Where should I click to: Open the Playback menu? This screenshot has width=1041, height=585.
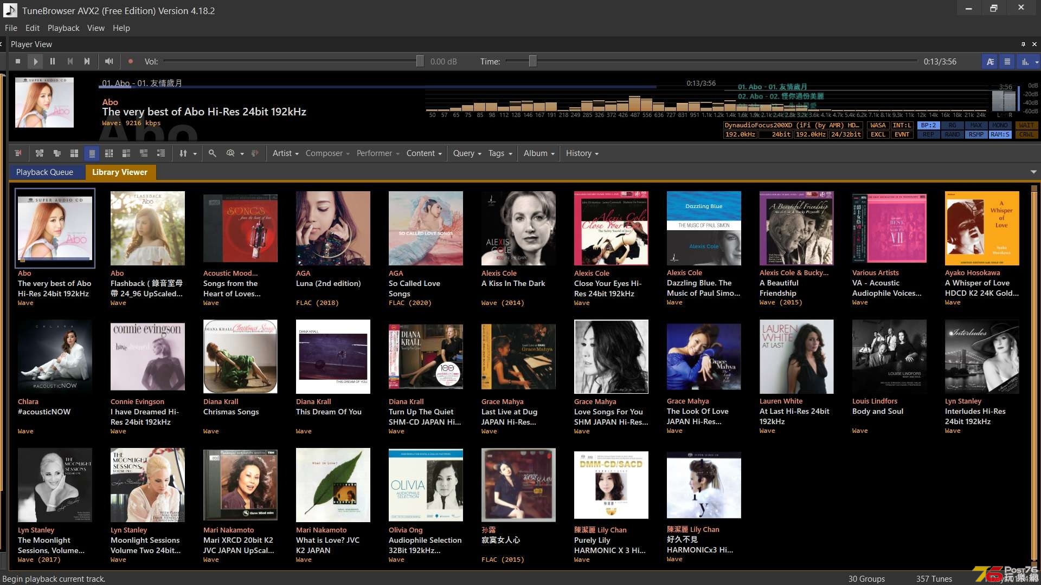[x=63, y=28]
